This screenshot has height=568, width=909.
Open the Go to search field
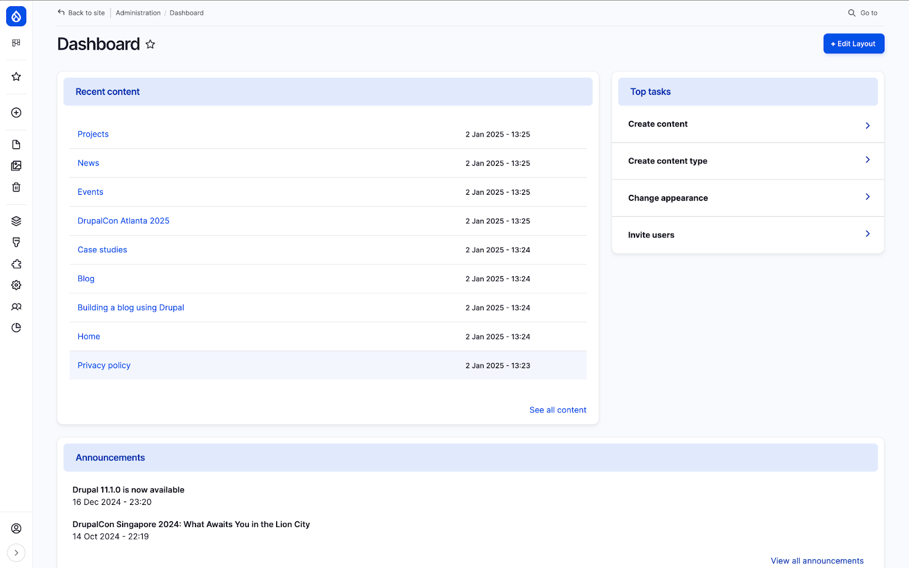[863, 12]
